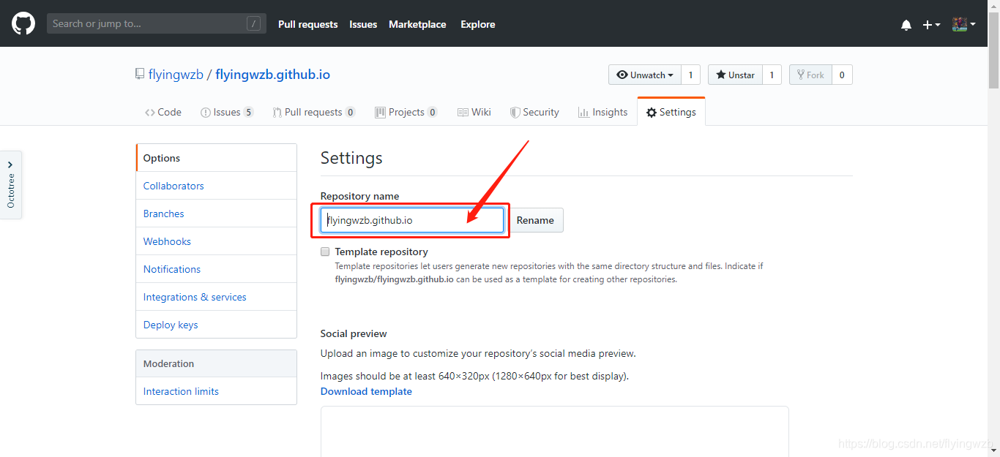1000x457 pixels.
Task: Go to Pull requests in top navigation
Action: click(x=307, y=24)
